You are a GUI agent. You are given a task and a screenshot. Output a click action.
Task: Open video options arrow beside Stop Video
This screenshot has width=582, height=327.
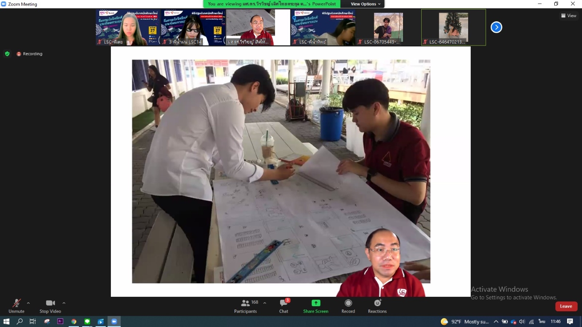coord(64,303)
